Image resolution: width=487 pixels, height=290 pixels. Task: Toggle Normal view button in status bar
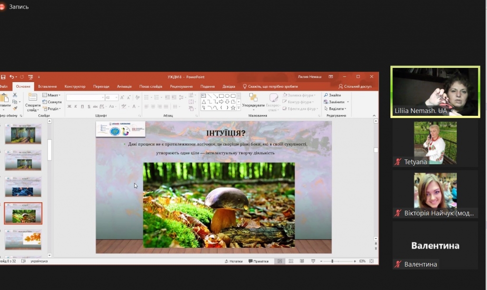click(x=280, y=261)
